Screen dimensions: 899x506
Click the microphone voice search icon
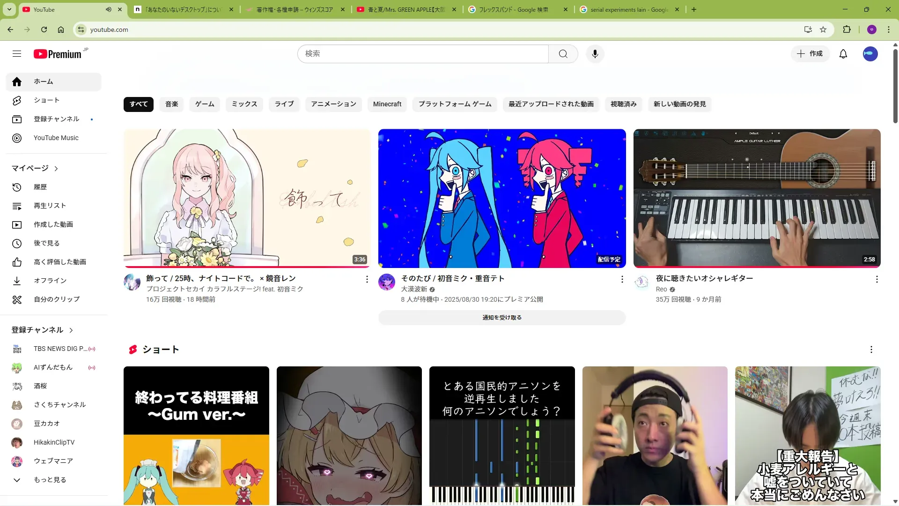click(595, 54)
